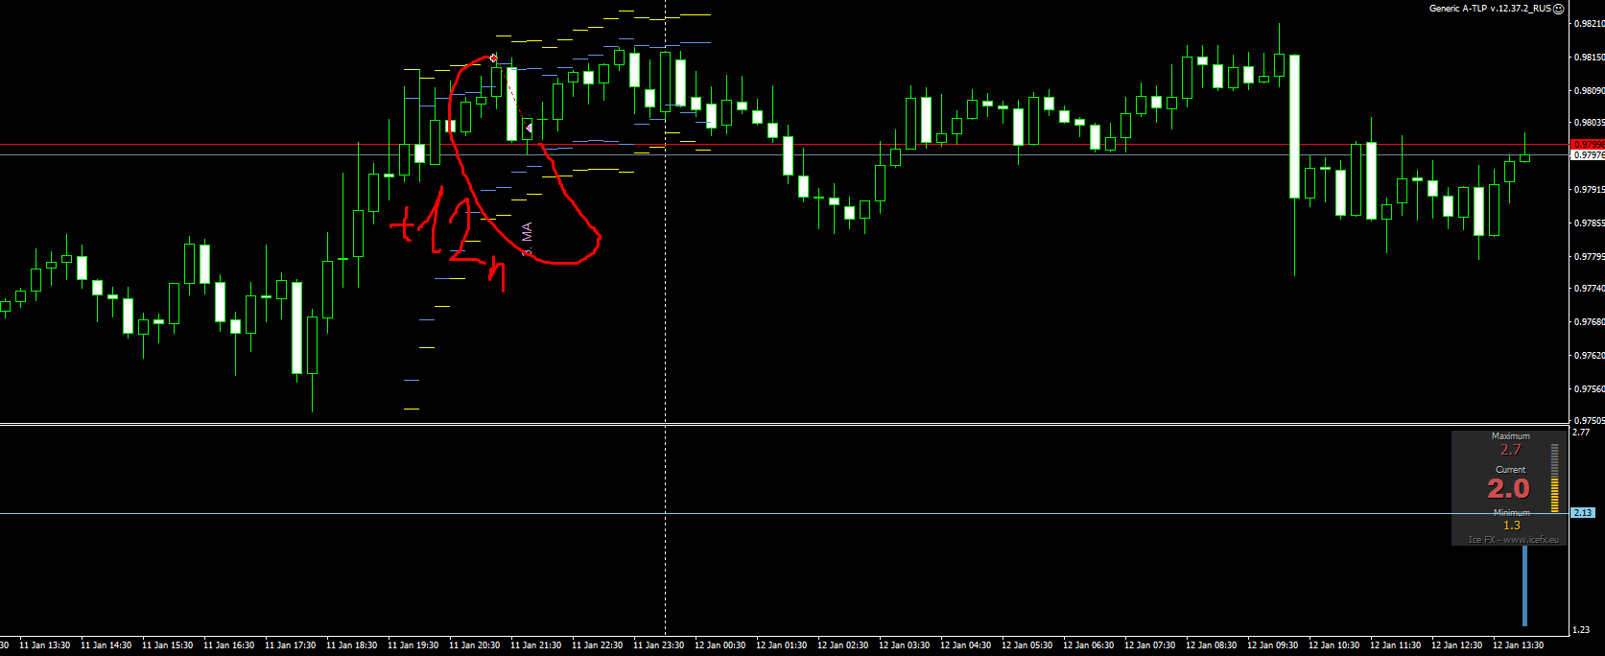Viewport: 1605px width, 656px height.
Task: Click the smiley expert advisor icon
Action: click(x=1559, y=8)
